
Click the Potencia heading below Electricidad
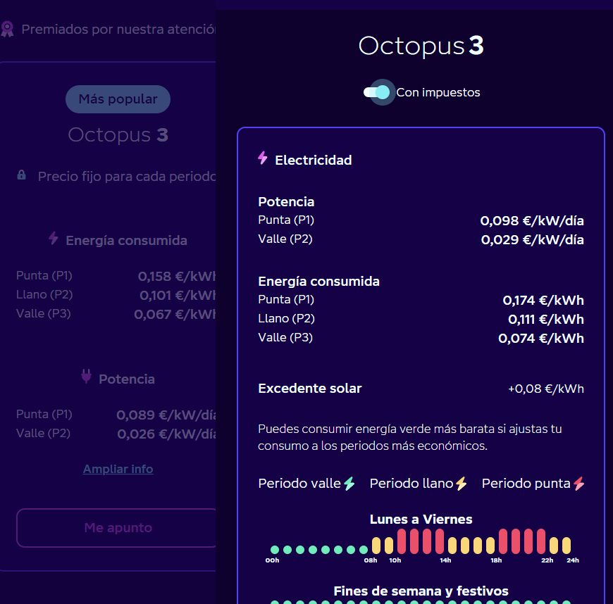(286, 202)
